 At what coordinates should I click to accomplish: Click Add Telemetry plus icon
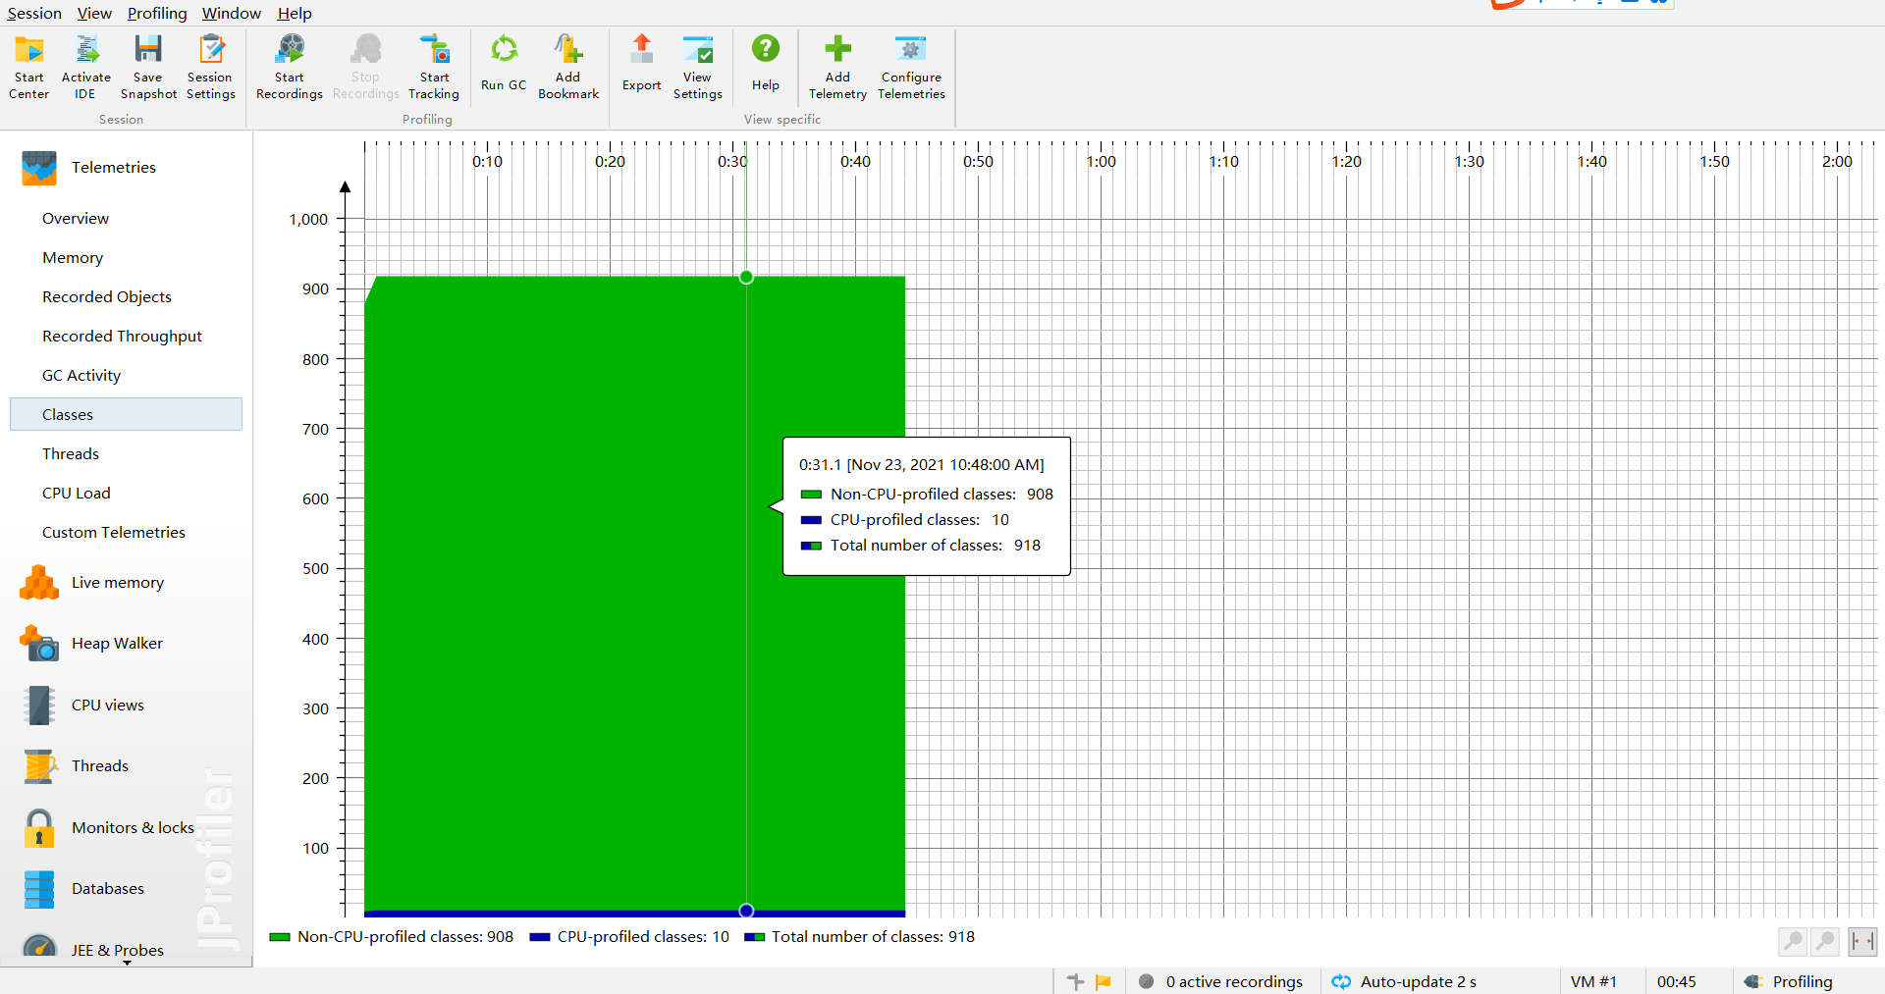[837, 49]
